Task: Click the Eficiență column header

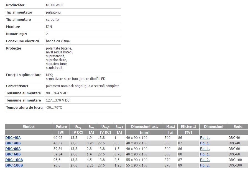Action: tap(188, 126)
